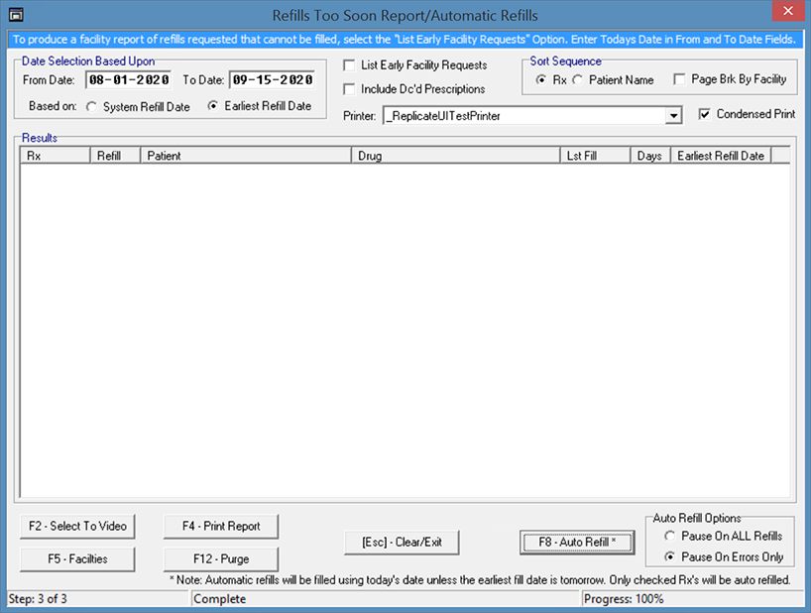Screen dimensions: 811x613
Task: Click the To Date input field
Action: pyautogui.click(x=271, y=80)
